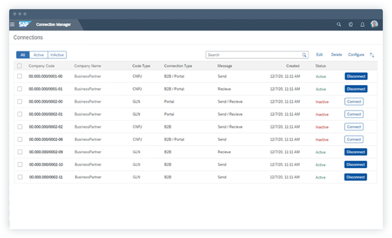Open the navigation hamburger menu
This screenshot has height=238, width=392.
pyautogui.click(x=12, y=24)
